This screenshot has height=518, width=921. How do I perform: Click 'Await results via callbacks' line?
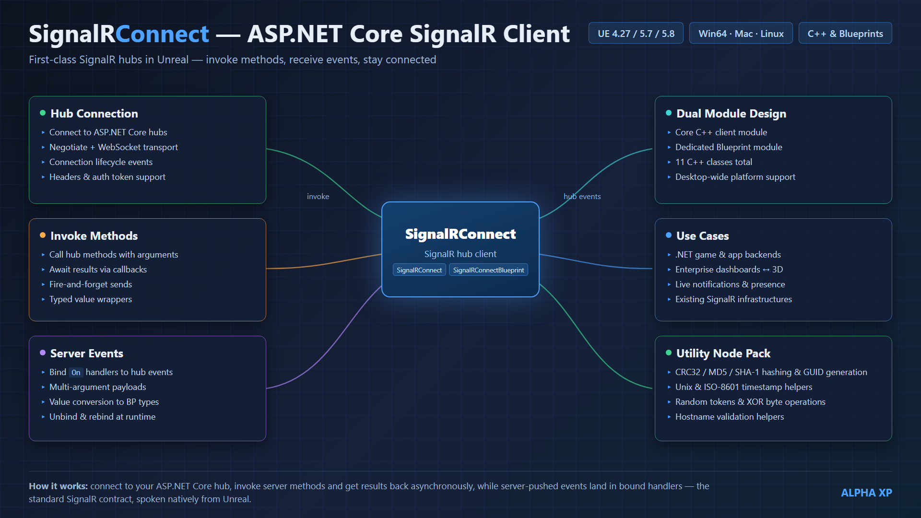tap(98, 270)
